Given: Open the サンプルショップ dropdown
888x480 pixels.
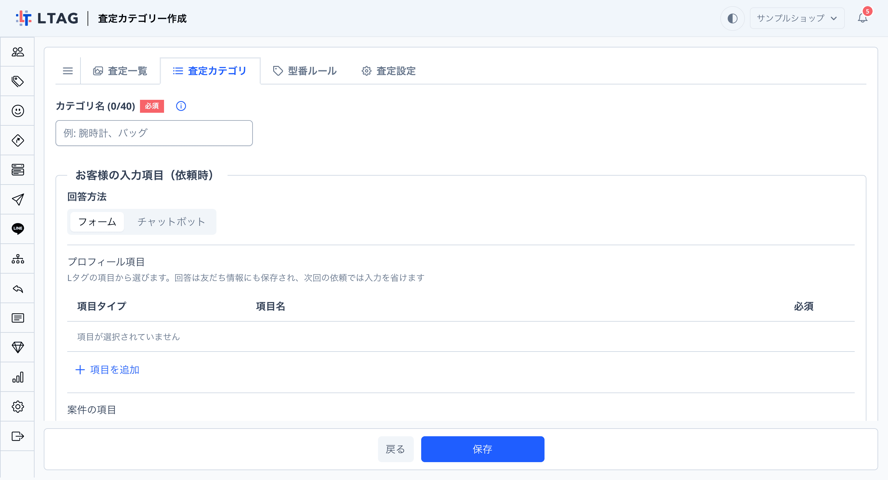Looking at the screenshot, I should [x=797, y=18].
